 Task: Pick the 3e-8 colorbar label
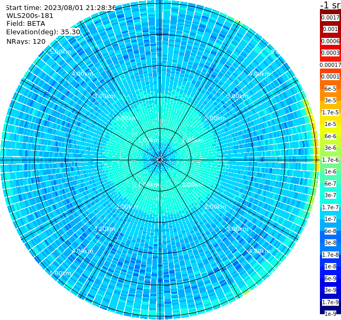click(x=330, y=243)
